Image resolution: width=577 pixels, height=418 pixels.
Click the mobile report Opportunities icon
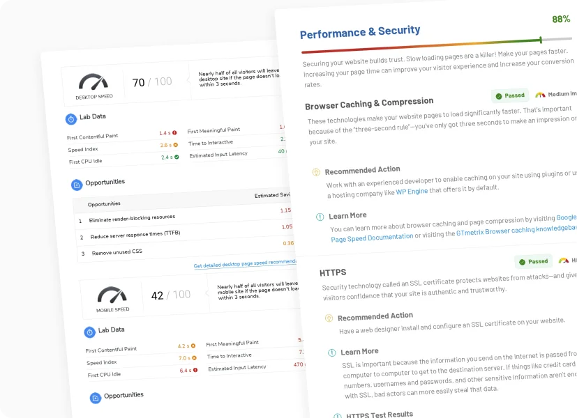coord(96,396)
